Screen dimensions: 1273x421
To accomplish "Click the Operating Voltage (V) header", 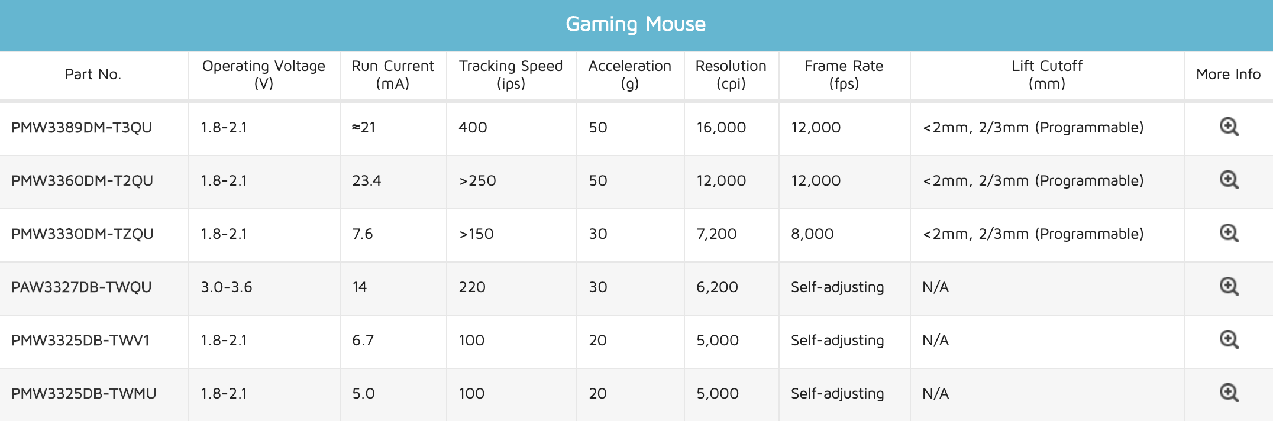I will (264, 75).
